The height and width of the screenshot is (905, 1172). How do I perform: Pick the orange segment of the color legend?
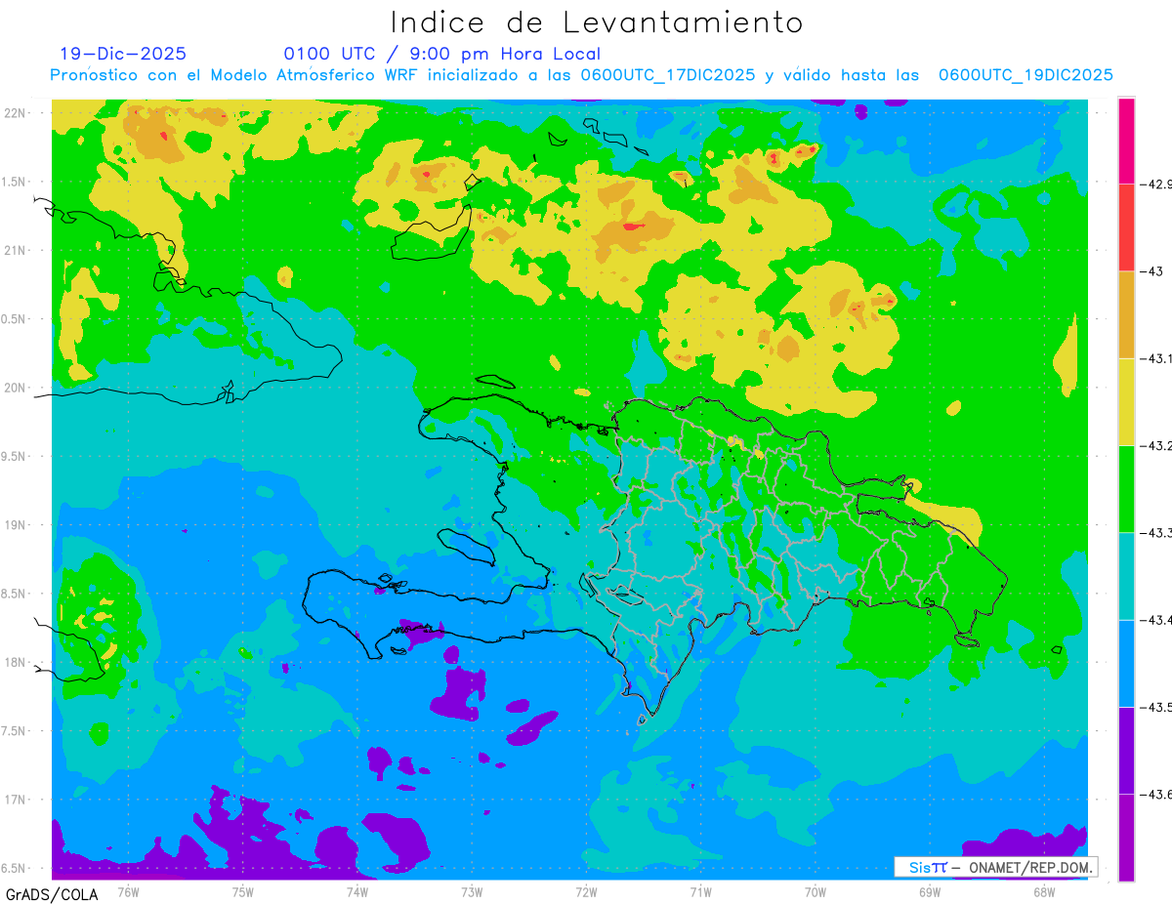pos(1126,314)
